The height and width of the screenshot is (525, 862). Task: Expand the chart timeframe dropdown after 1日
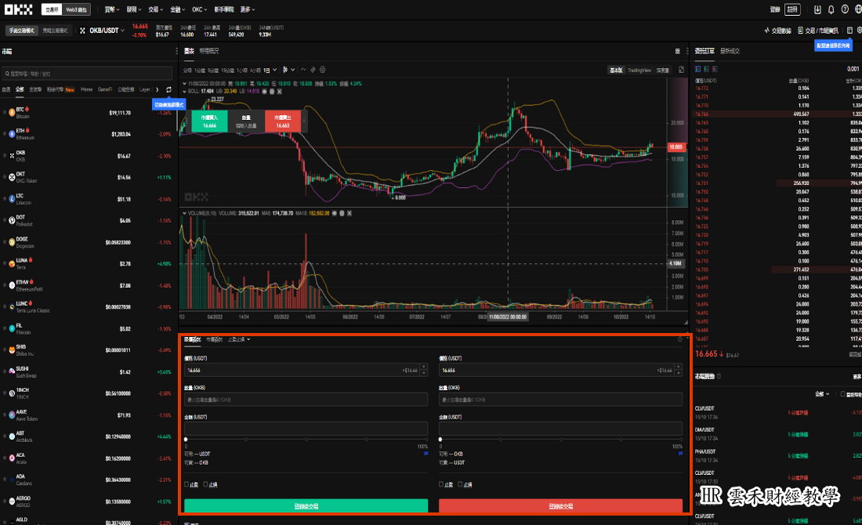tap(275, 70)
